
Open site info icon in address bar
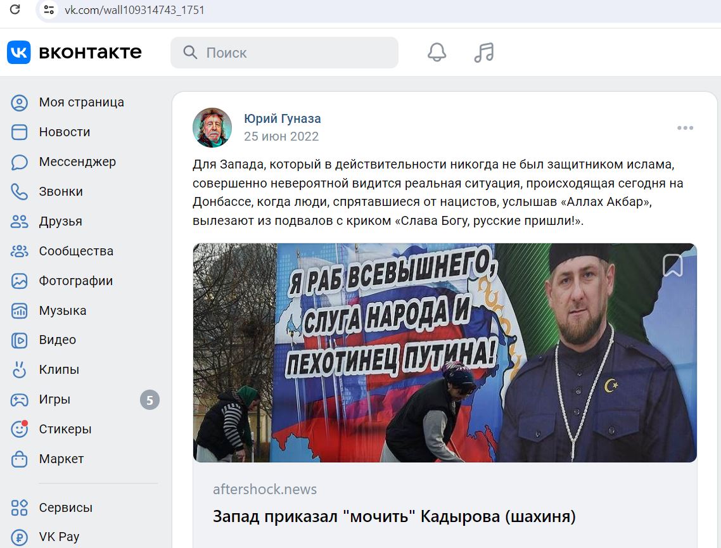49,10
